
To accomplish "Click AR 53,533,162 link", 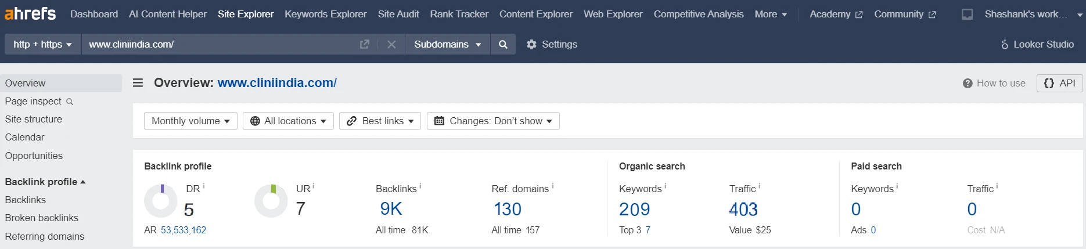I will [184, 230].
